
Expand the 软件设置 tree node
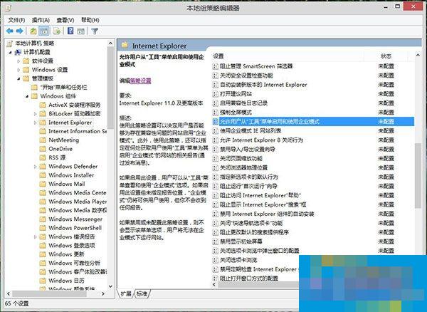[19, 61]
